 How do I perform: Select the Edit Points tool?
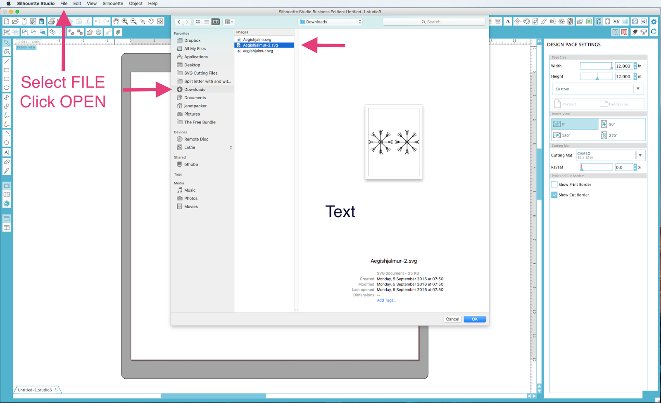click(7, 52)
